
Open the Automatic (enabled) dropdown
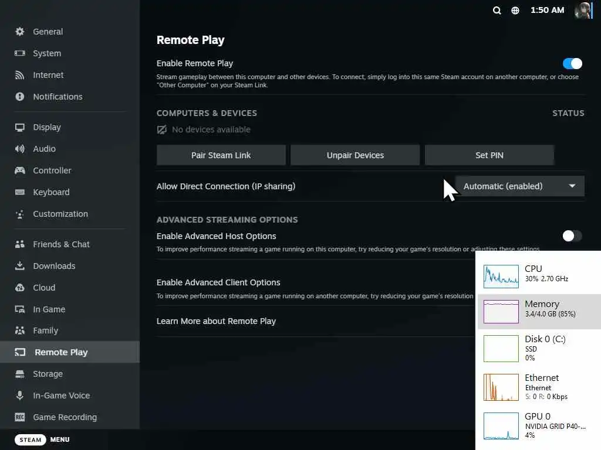tap(520, 186)
